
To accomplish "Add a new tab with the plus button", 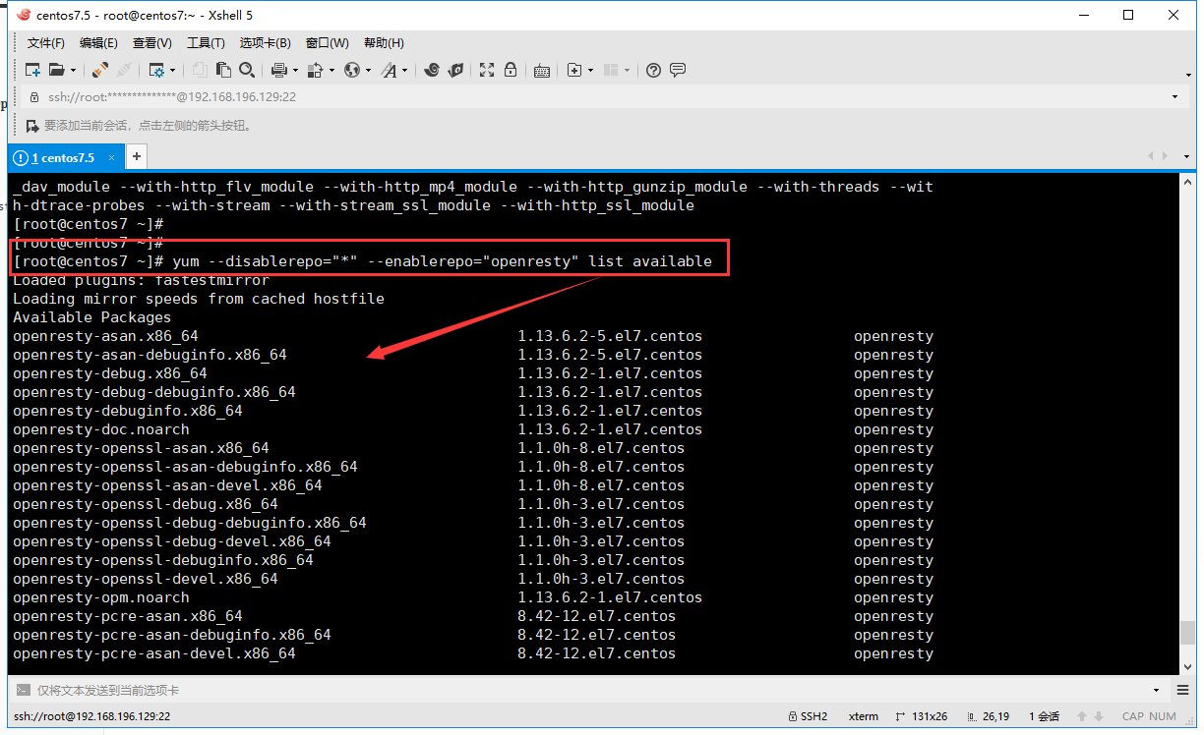I will pyautogui.click(x=137, y=156).
